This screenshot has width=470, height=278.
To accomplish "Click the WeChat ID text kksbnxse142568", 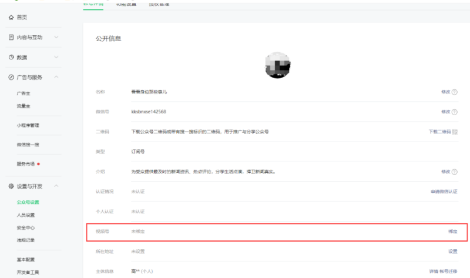I will point(149,112).
